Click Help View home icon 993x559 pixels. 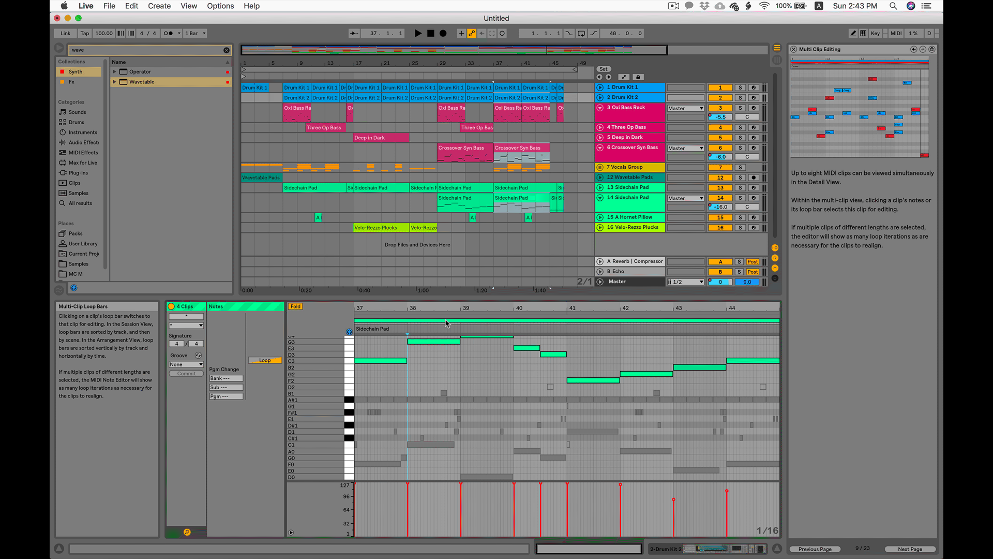932,49
